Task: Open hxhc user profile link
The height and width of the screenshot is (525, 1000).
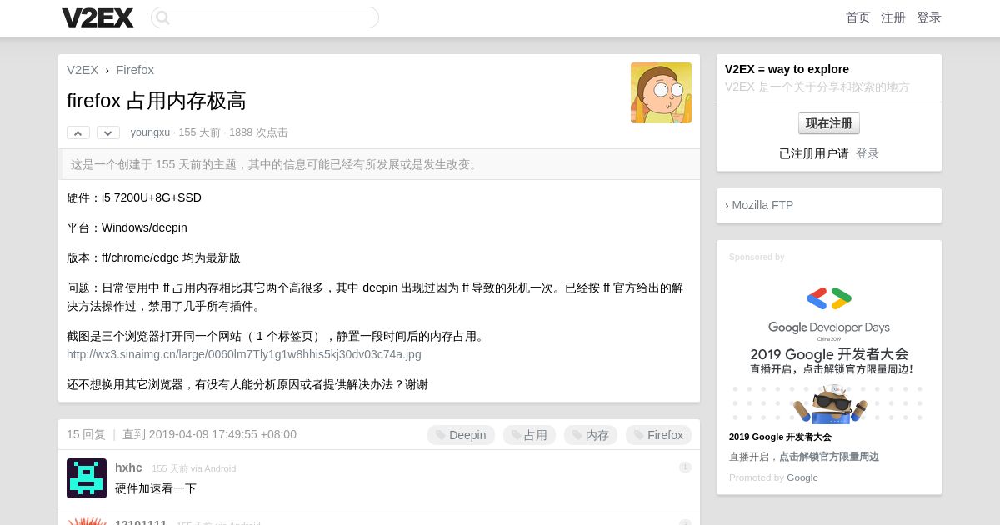Action: (x=128, y=467)
